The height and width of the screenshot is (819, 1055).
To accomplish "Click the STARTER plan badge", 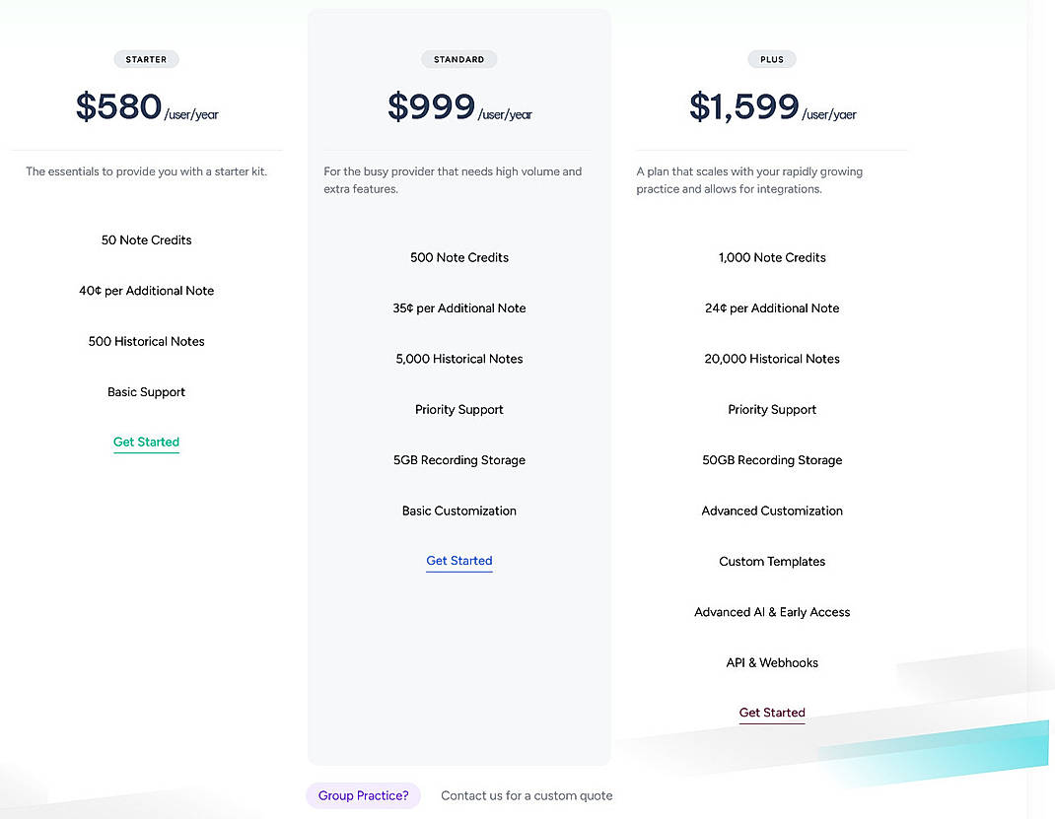I will tap(146, 59).
